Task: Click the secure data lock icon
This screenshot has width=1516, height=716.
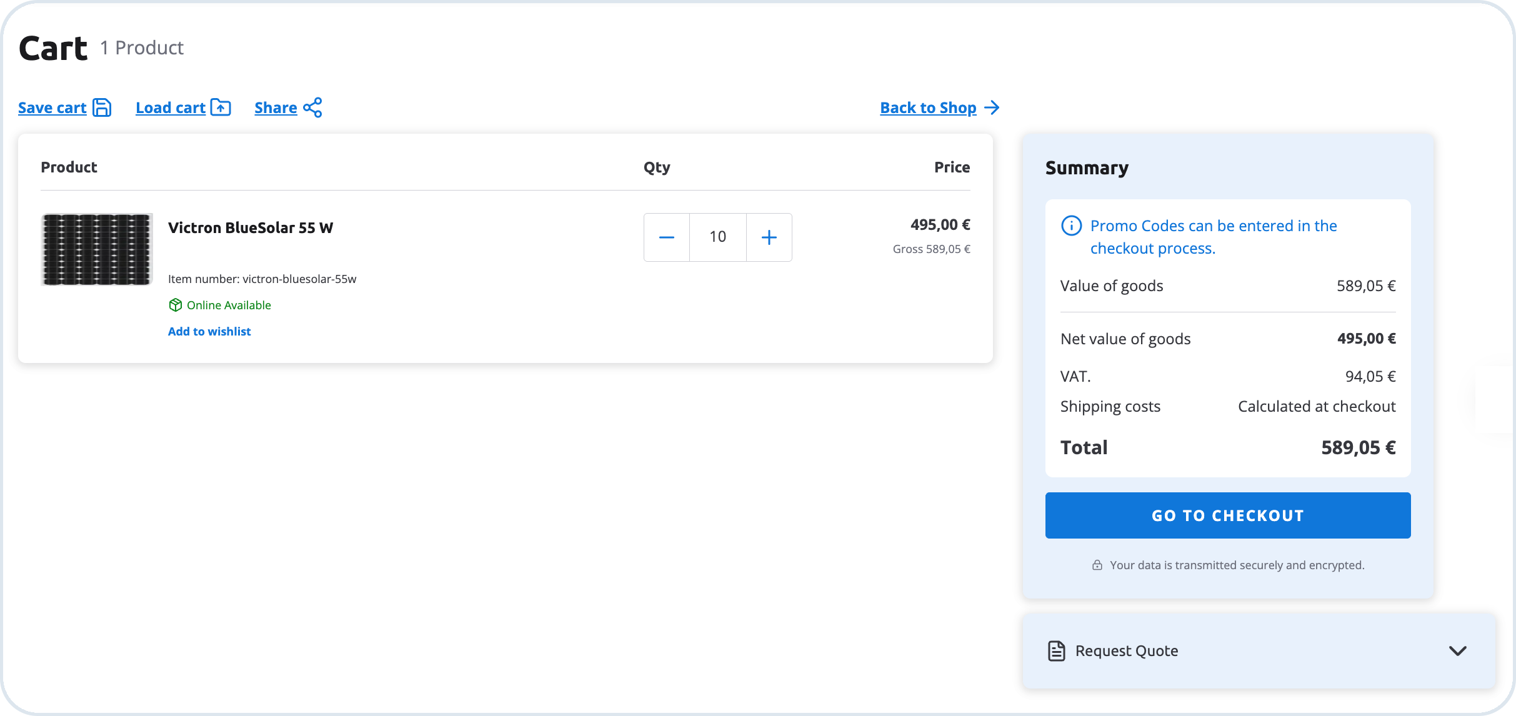Action: 1097,565
